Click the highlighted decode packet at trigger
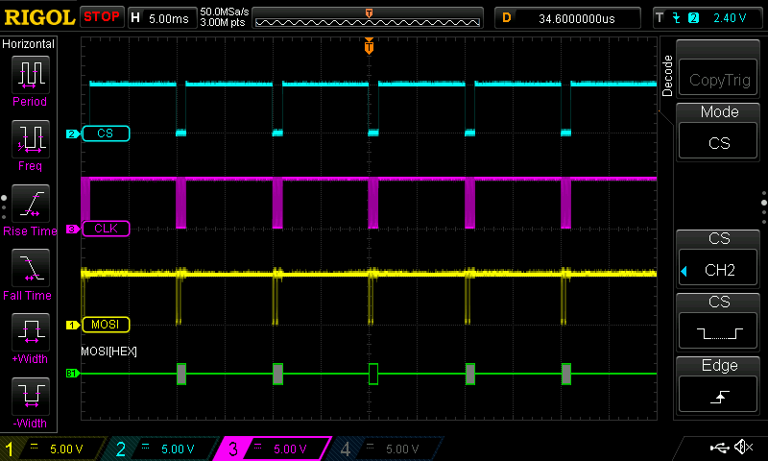 (x=373, y=374)
